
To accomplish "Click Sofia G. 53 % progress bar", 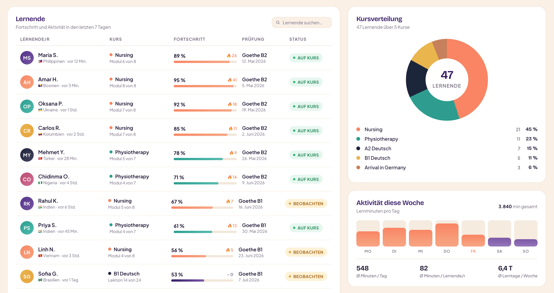I will point(202,280).
